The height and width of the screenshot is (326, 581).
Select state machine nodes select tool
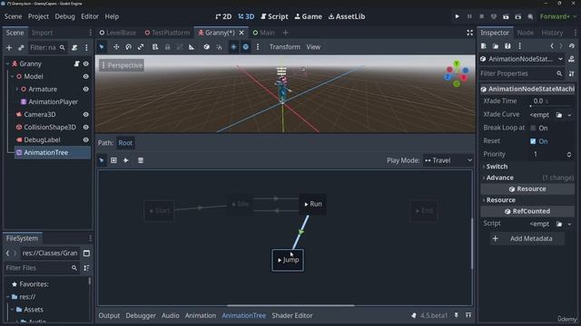(x=102, y=160)
